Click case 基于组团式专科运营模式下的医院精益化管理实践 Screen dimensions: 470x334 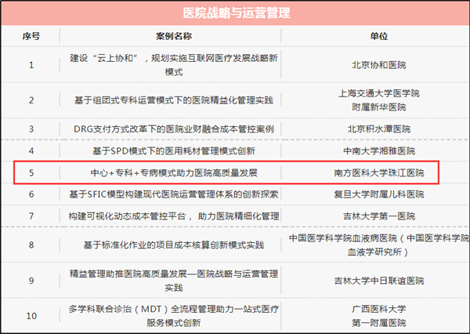pos(174,100)
